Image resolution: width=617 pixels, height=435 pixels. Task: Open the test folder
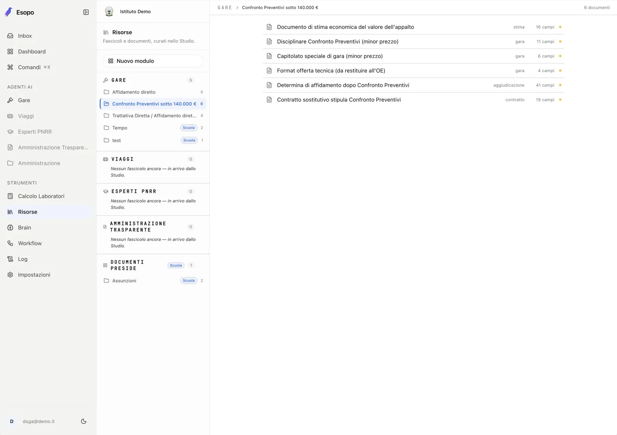point(153,140)
